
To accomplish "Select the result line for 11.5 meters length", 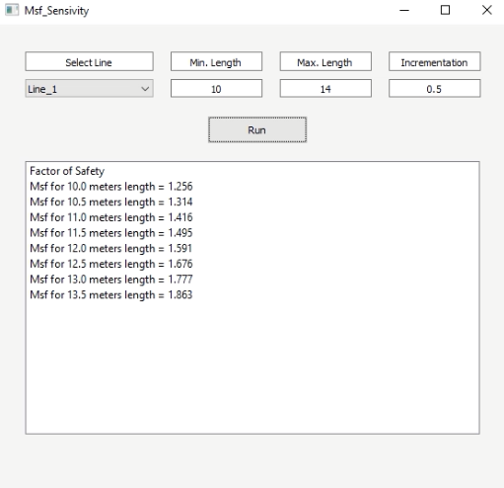I will coord(111,233).
